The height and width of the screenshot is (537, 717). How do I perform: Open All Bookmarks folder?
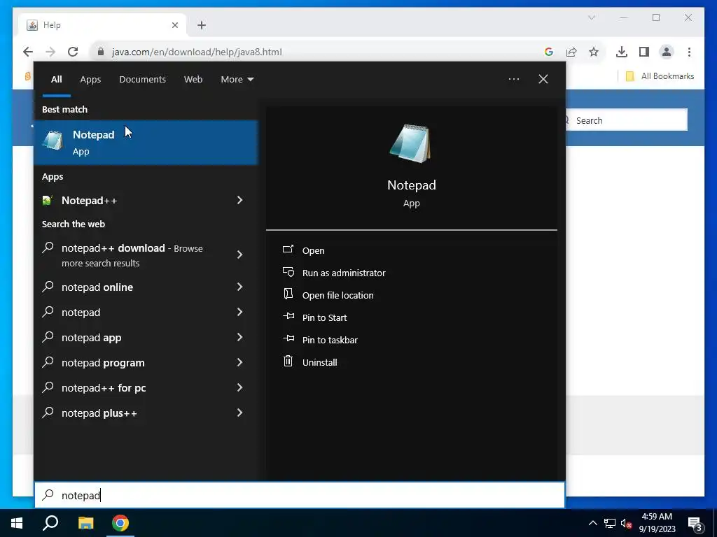click(x=660, y=76)
